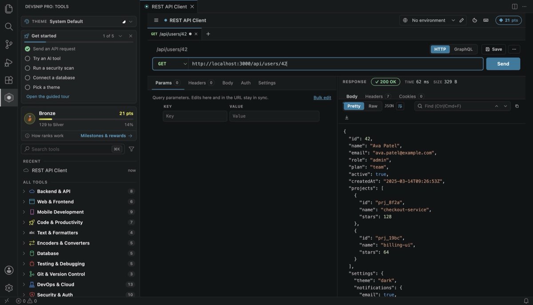Close the REST API Client editor tab
The width and height of the screenshot is (533, 305).
192,7
